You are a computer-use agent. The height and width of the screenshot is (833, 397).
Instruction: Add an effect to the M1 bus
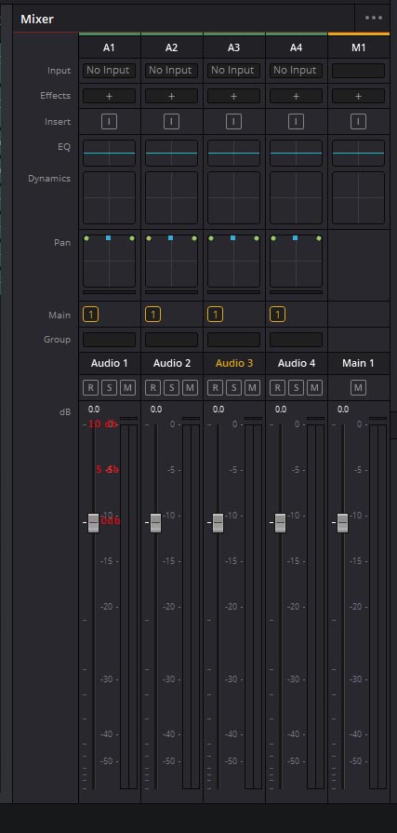tap(358, 96)
